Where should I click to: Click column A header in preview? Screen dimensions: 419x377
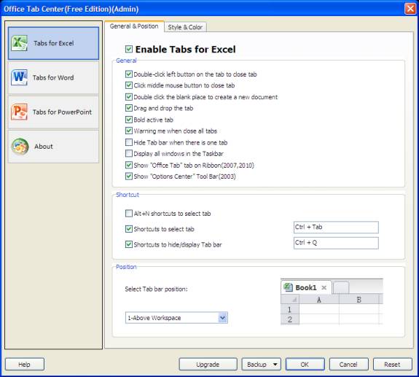click(319, 300)
